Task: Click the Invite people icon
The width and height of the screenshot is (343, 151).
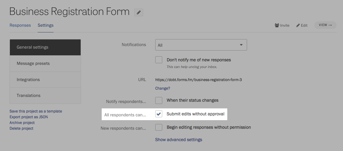Action: pos(277,25)
